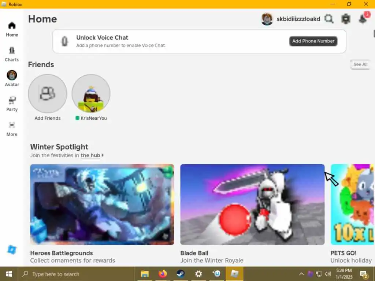Image resolution: width=375 pixels, height=281 pixels.
Task: Click Add Phone Number button
Action: click(x=313, y=41)
